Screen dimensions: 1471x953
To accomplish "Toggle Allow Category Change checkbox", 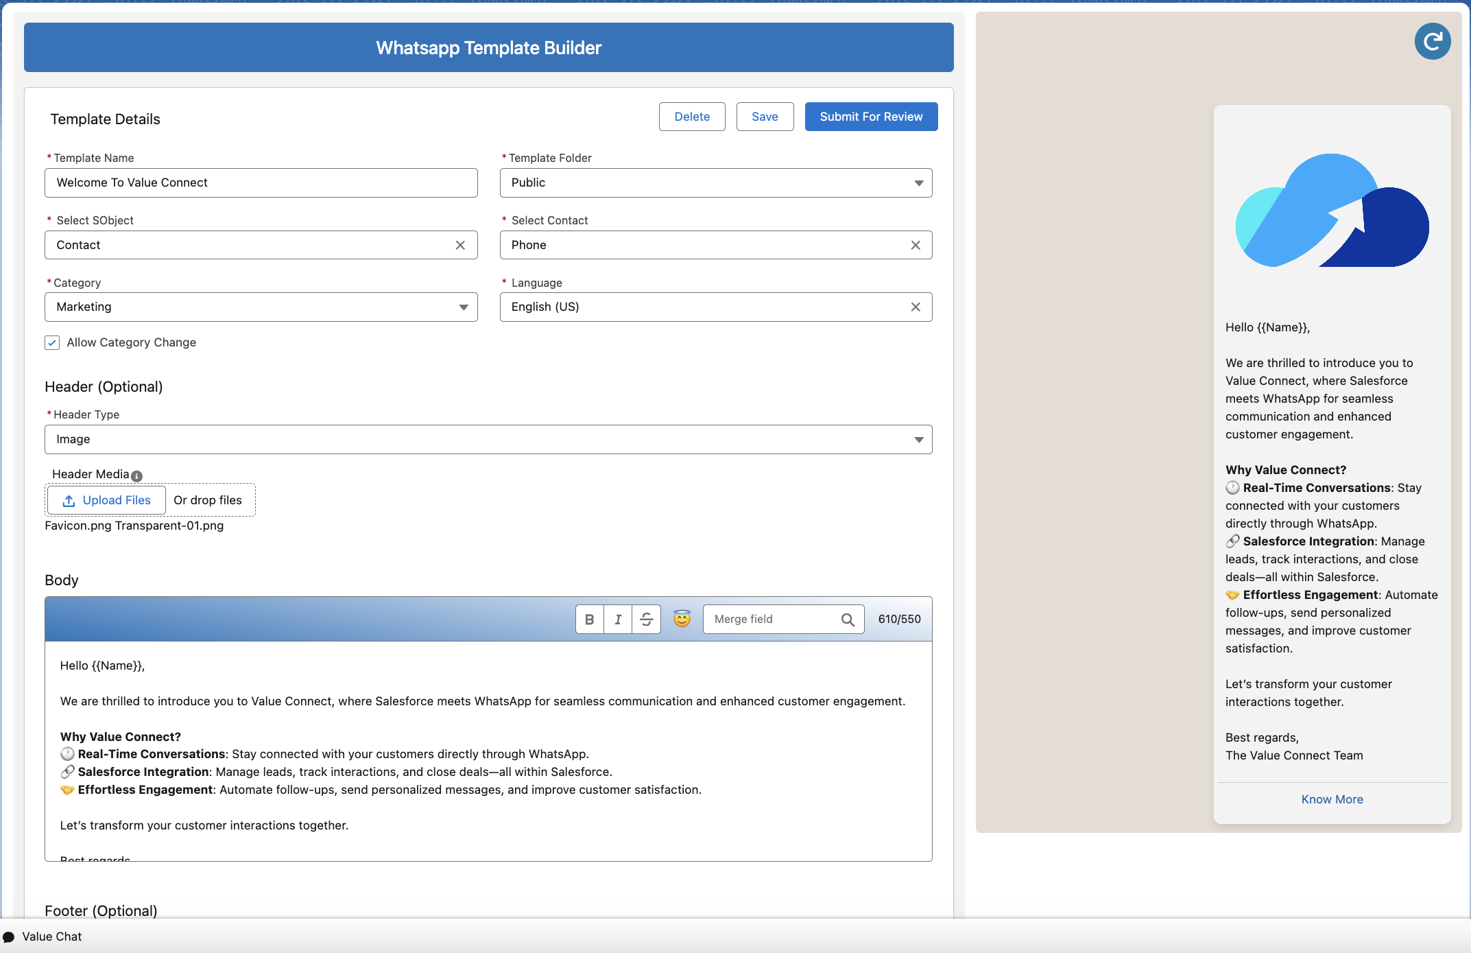I will pyautogui.click(x=52, y=342).
